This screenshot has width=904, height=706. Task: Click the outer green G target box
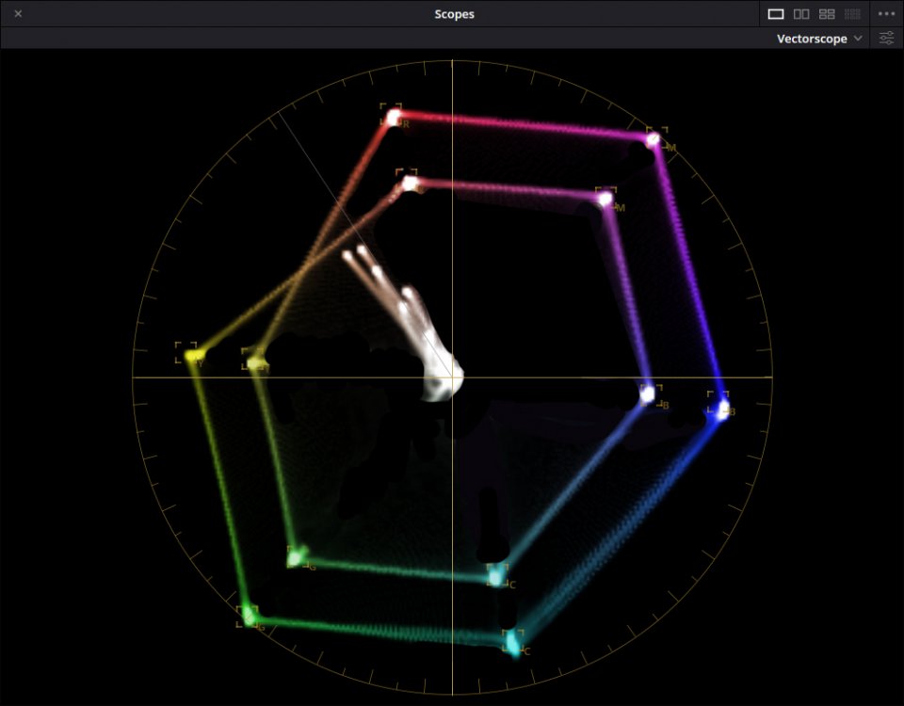[x=248, y=615]
